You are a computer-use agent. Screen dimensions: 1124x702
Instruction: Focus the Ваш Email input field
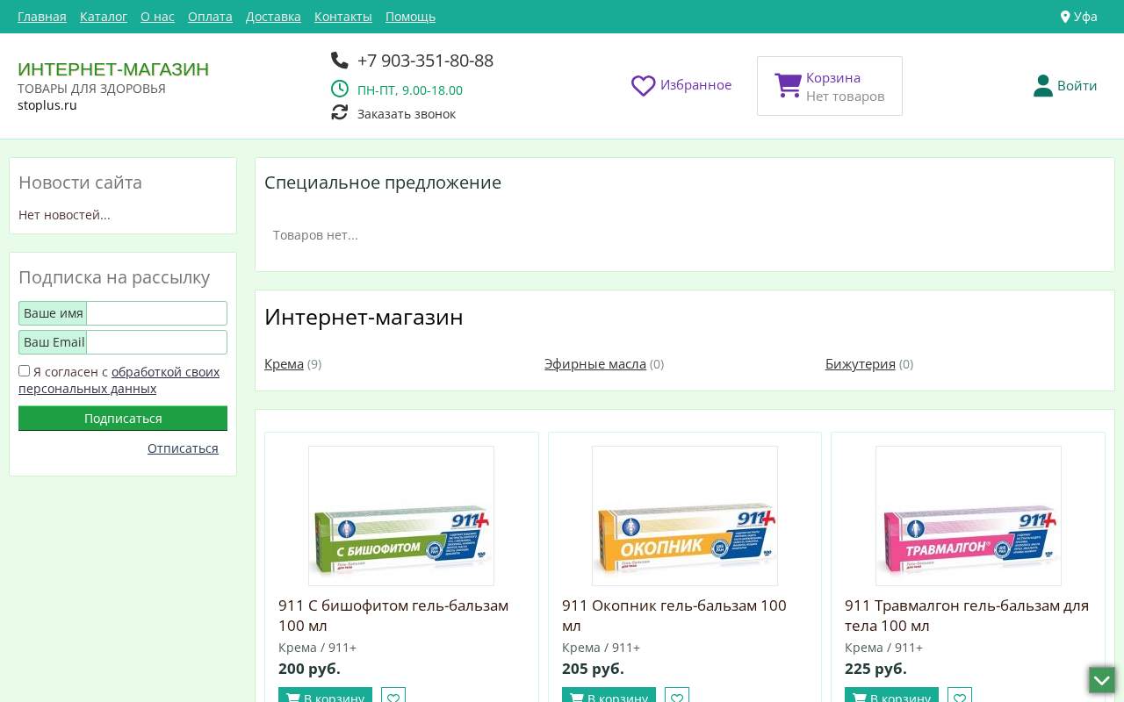point(156,342)
